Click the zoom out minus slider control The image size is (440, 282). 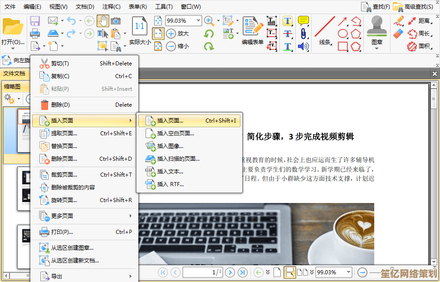[x=362, y=272]
